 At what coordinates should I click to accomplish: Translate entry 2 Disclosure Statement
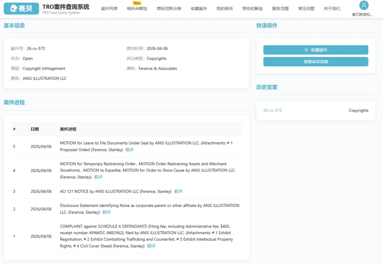[106, 212]
